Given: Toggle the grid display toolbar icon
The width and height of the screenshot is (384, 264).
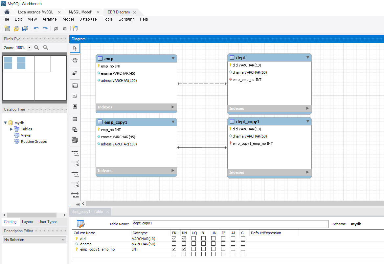Looking at the screenshot, I should 56,28.
